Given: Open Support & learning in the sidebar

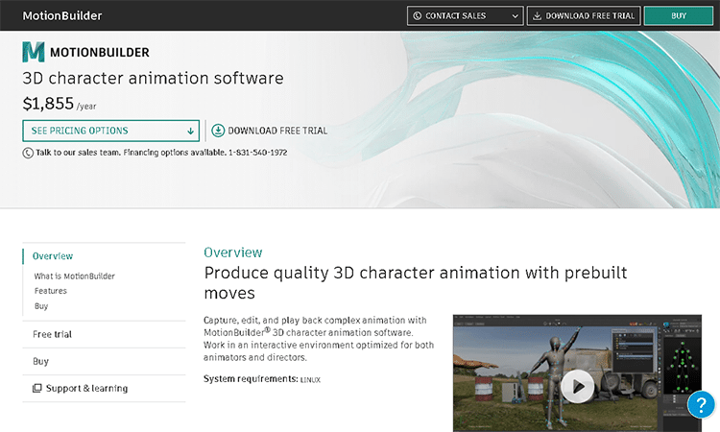Looking at the screenshot, I should coord(86,388).
